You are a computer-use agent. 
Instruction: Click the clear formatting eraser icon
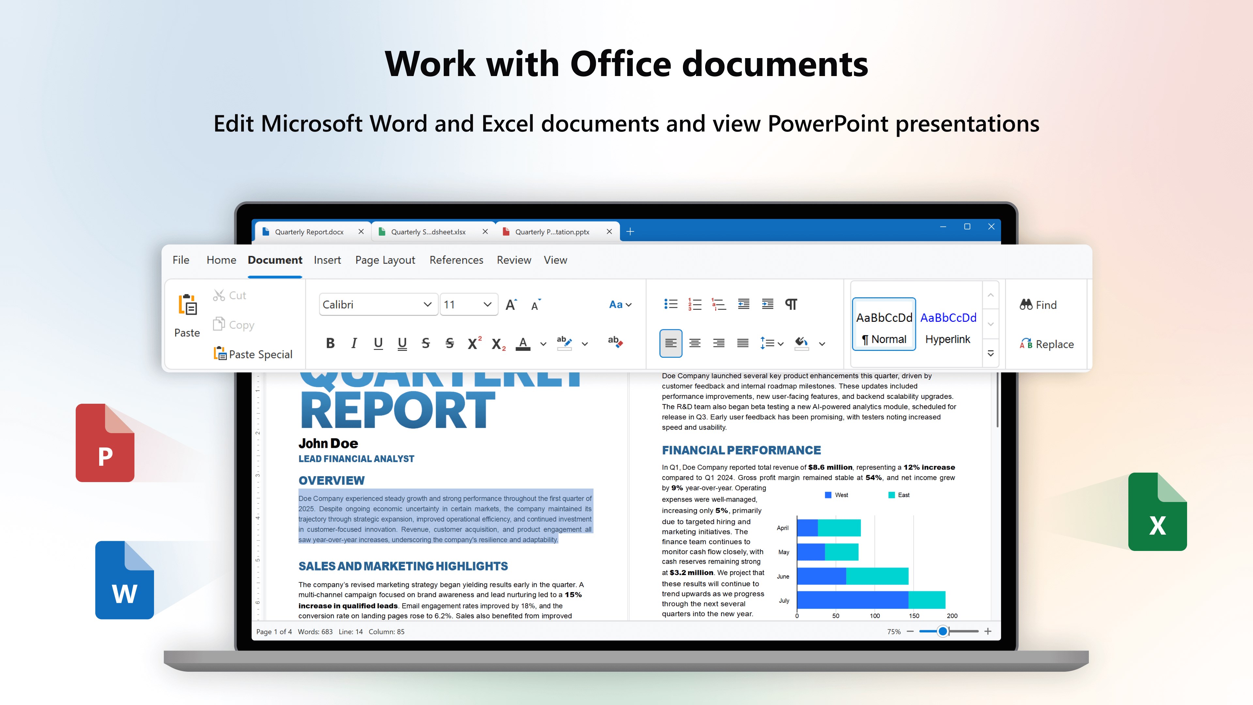pyautogui.click(x=615, y=342)
